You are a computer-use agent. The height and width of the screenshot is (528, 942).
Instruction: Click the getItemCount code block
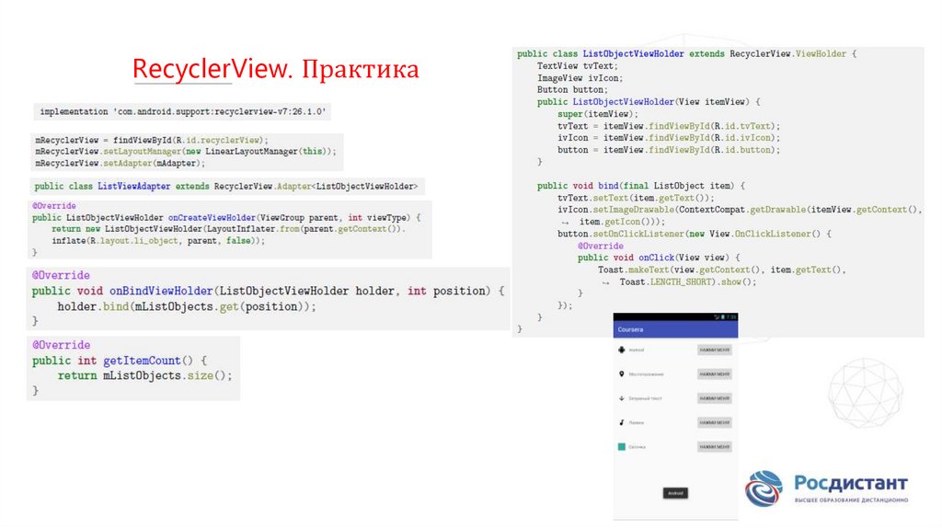133,367
